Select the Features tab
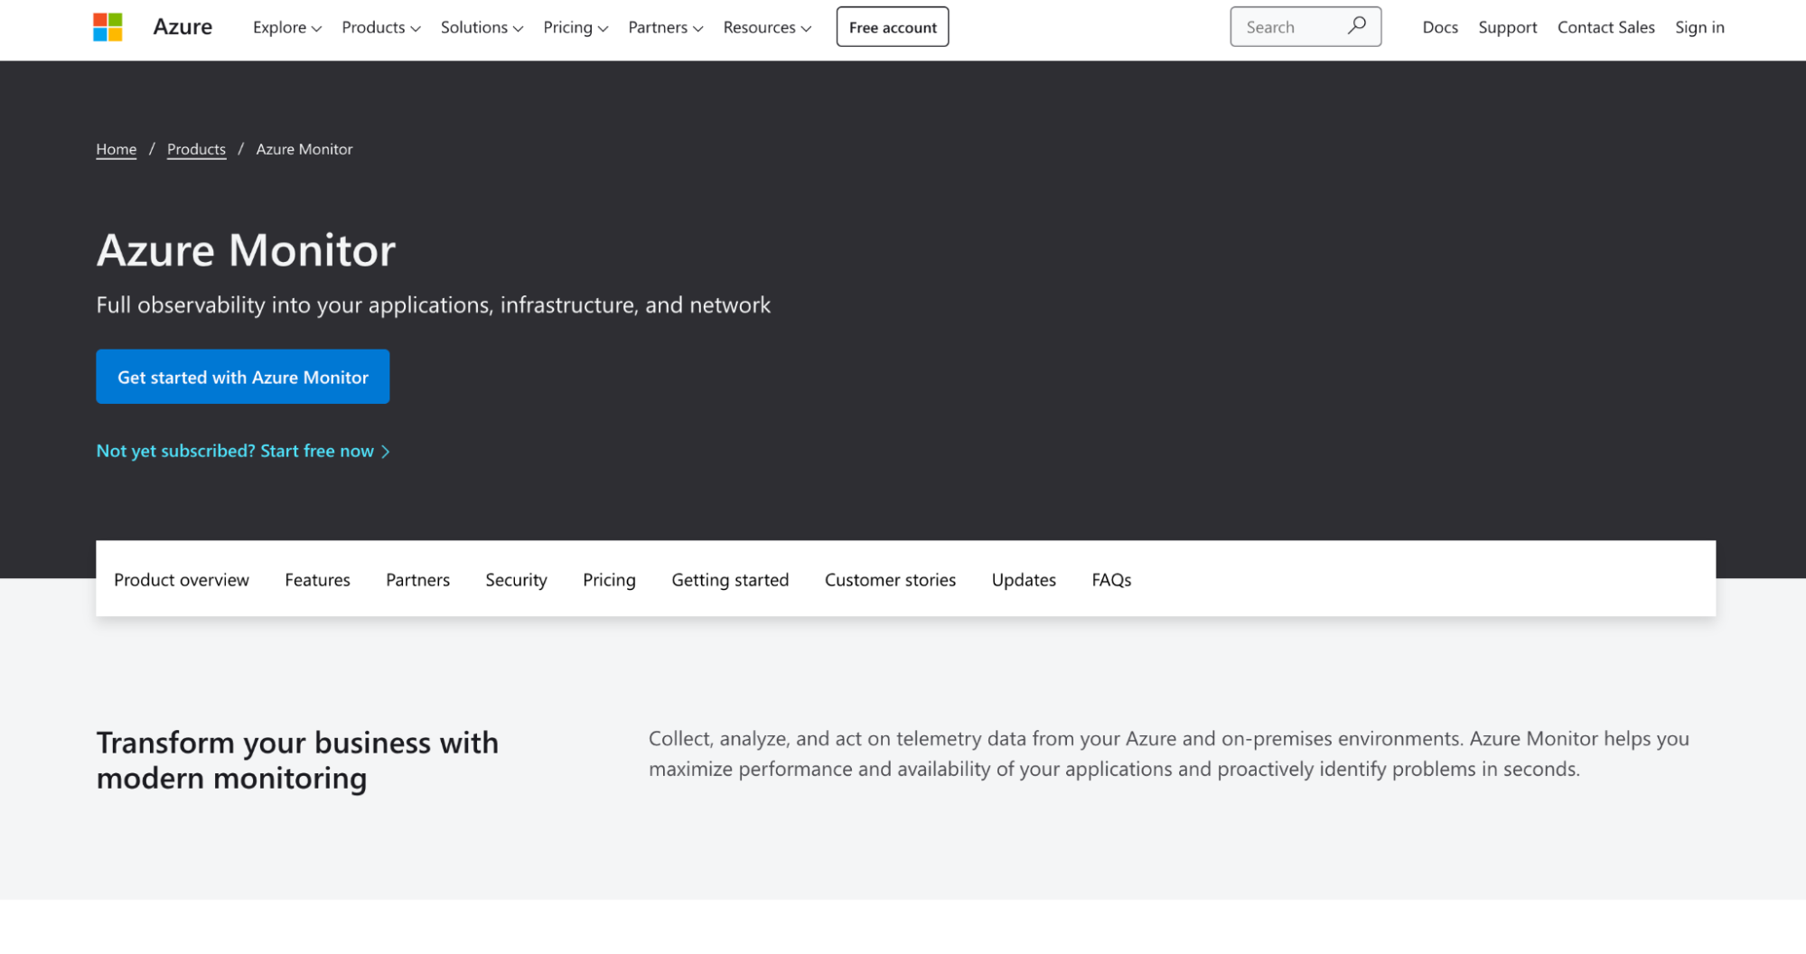 [317, 580]
